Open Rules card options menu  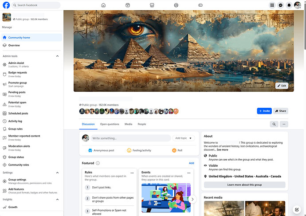(x=132, y=173)
